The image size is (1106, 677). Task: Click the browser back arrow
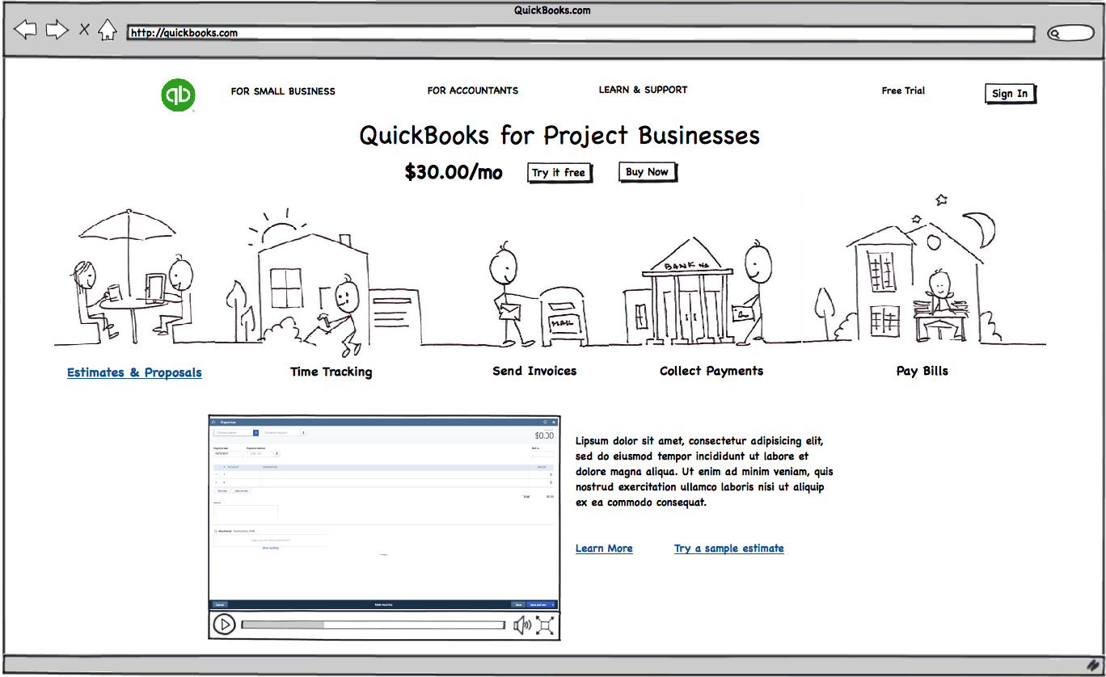(26, 30)
